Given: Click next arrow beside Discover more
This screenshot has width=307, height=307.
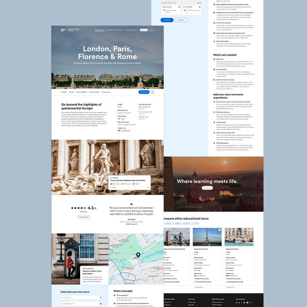Looking at the screenshot, I should point(78,283).
